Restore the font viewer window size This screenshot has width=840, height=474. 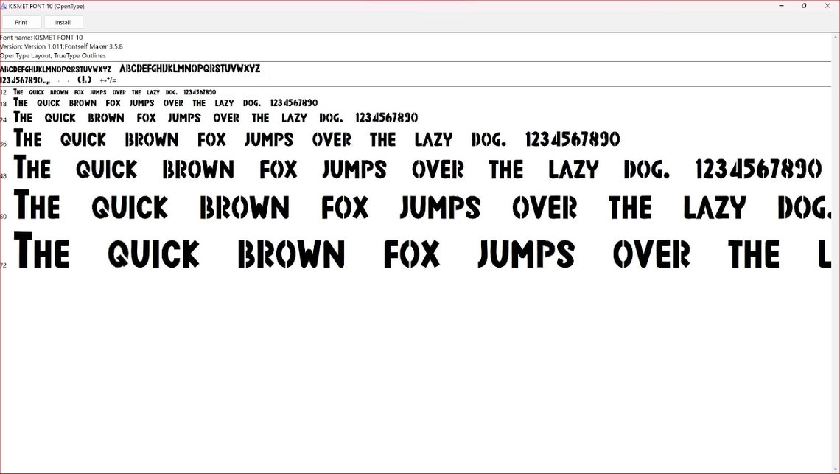[804, 6]
